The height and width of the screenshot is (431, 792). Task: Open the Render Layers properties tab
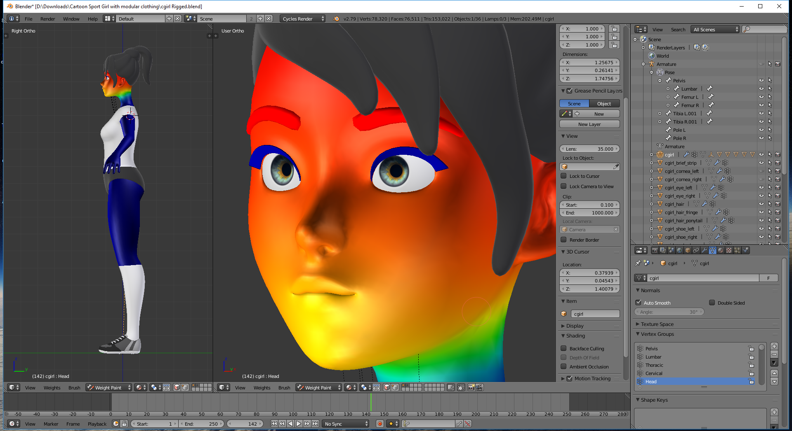coord(663,250)
